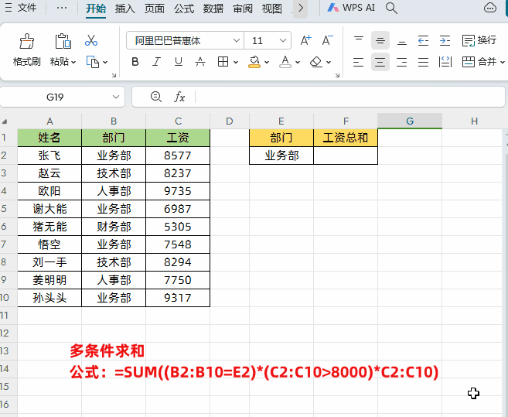Click the increase indent icon
This screenshot has height=417, width=508.
point(445,40)
